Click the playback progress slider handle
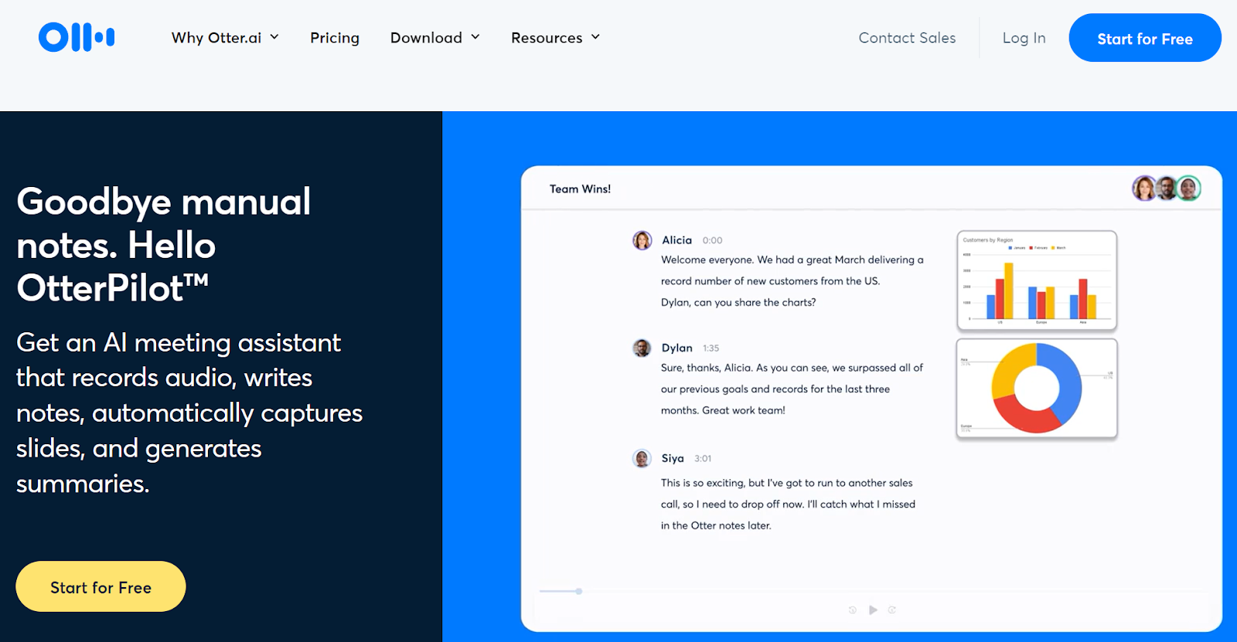 (578, 591)
